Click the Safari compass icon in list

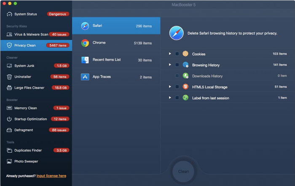pyautogui.click(x=85, y=26)
